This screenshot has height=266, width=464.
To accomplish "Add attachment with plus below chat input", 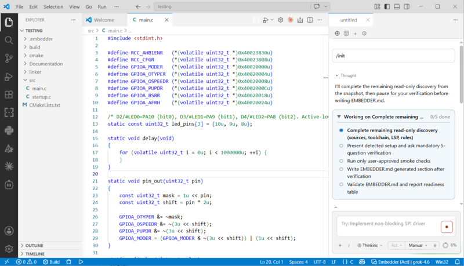I will coord(340,245).
